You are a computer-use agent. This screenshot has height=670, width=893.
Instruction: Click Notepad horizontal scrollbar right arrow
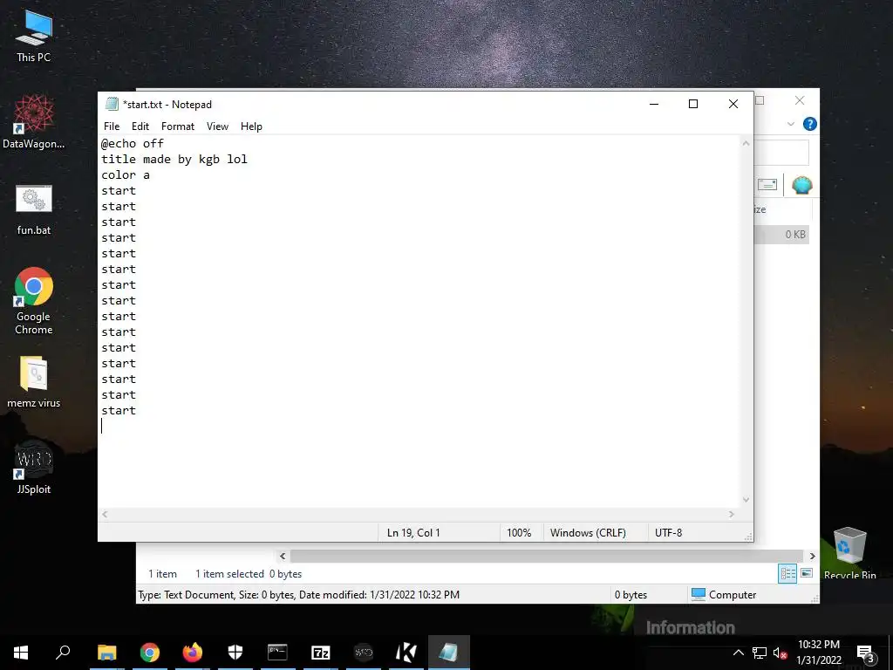pos(732,514)
